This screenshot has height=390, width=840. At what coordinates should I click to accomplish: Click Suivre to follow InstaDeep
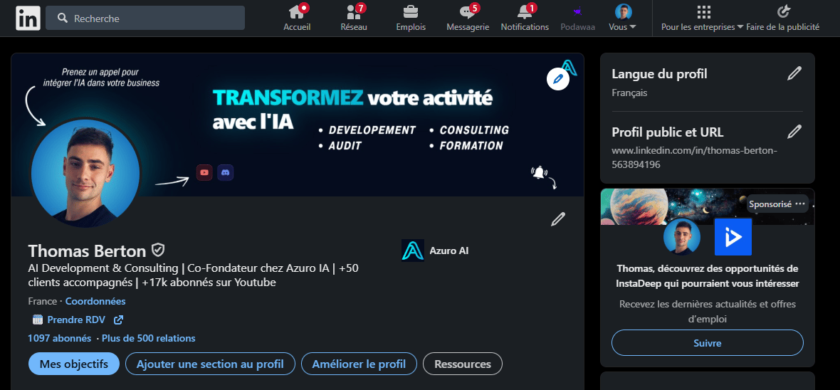707,343
